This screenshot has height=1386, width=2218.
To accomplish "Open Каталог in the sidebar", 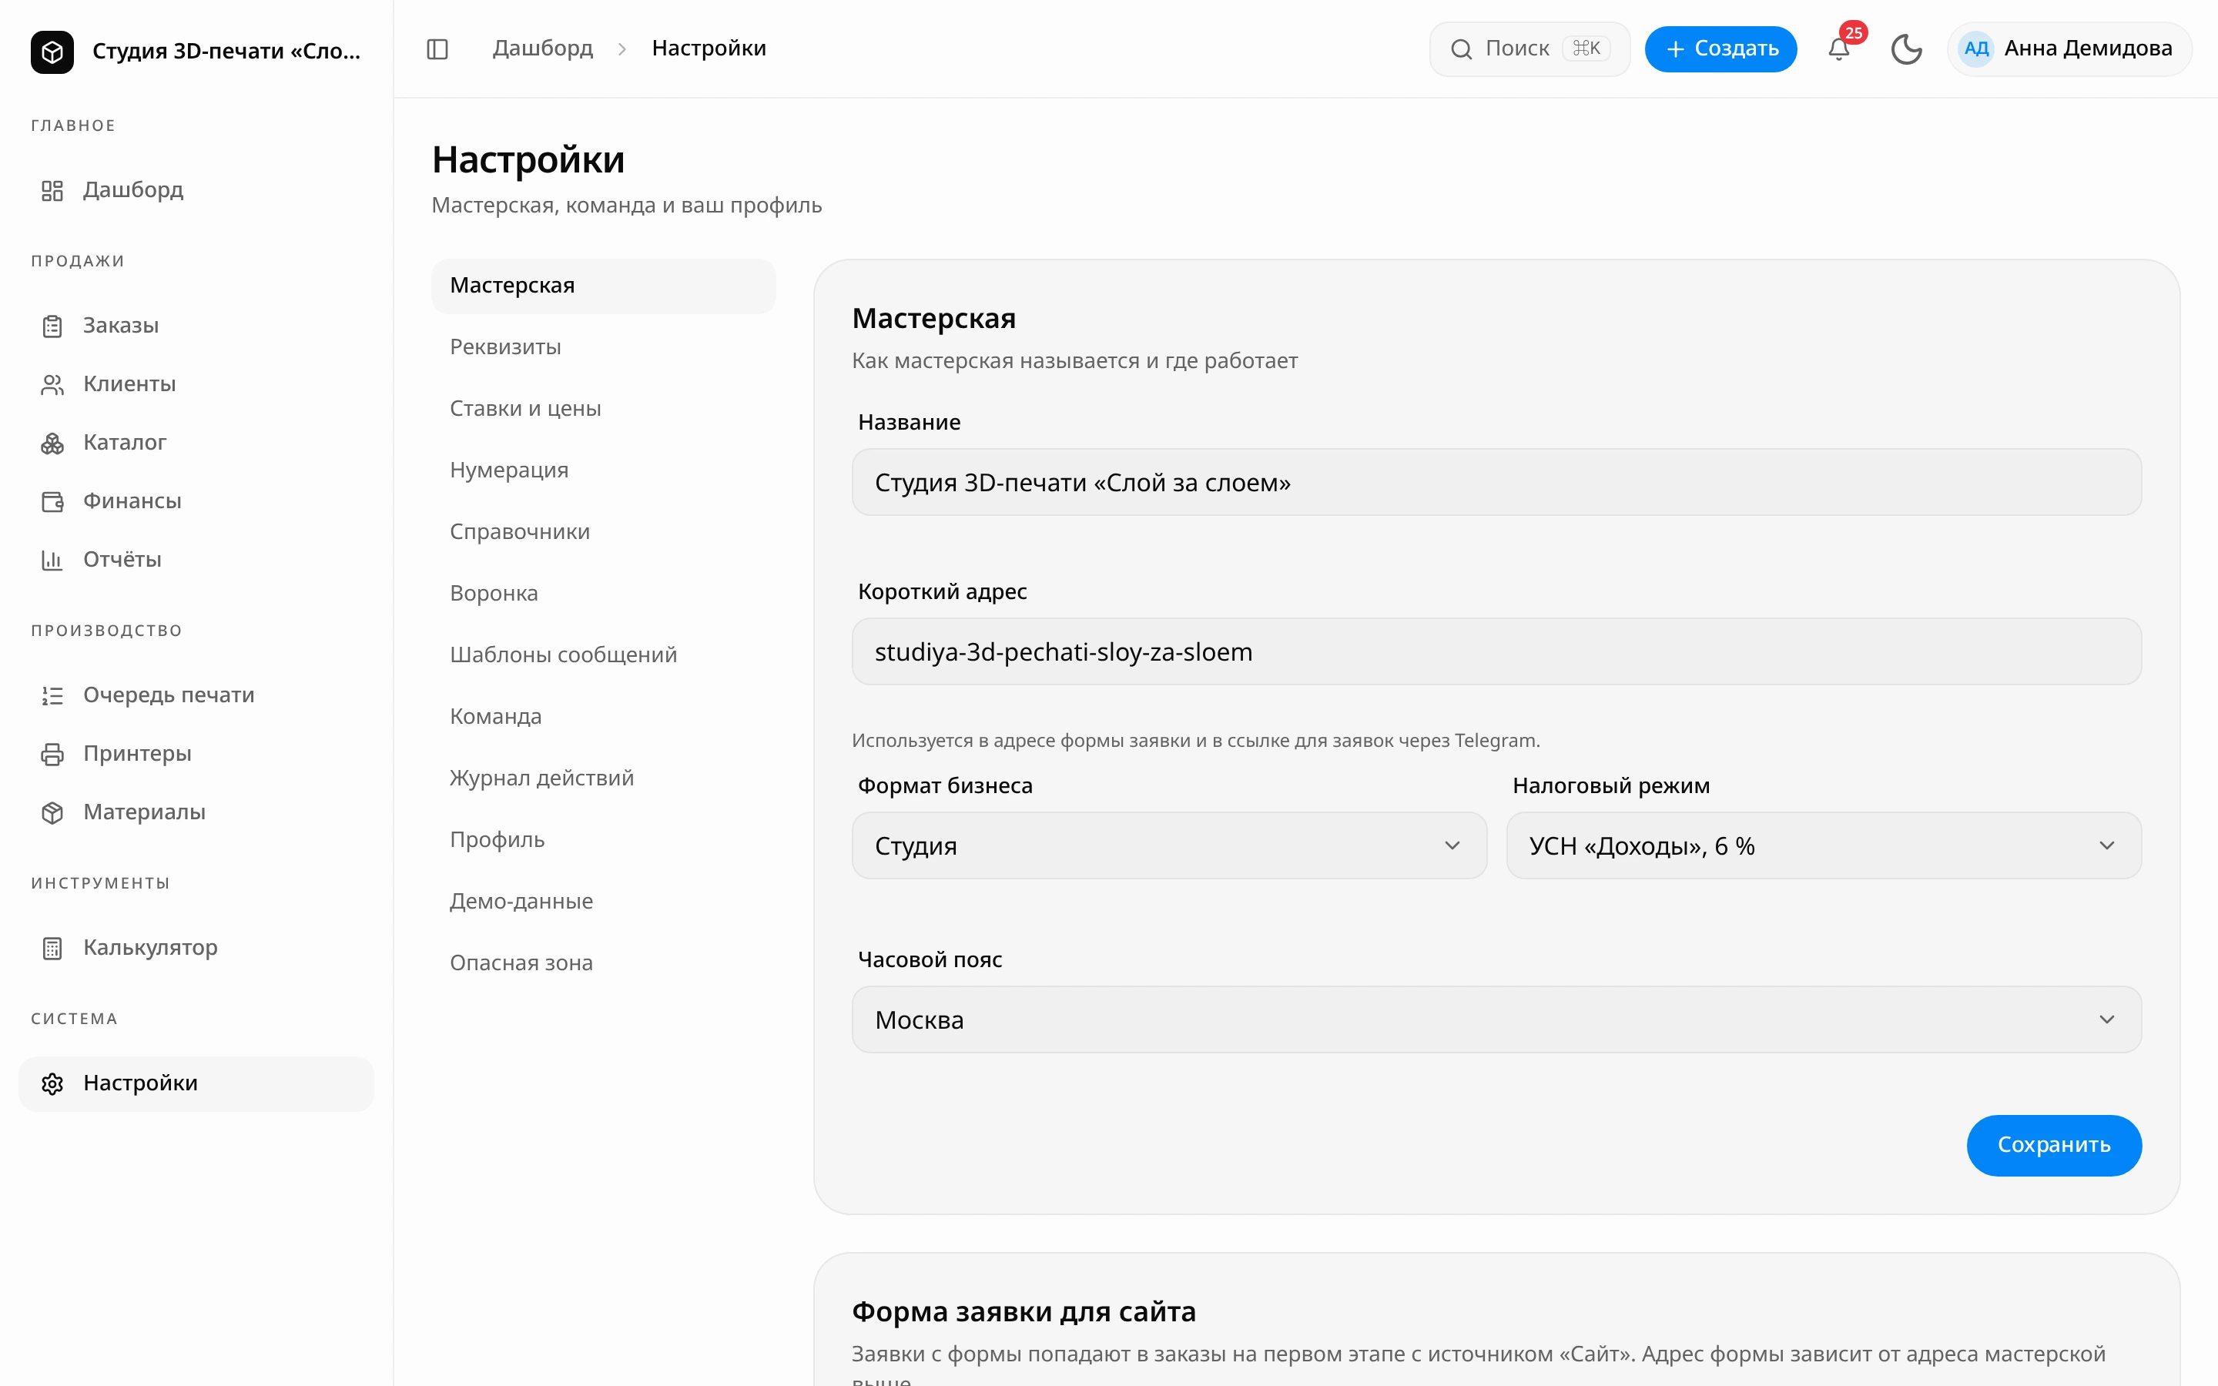I will (196, 443).
